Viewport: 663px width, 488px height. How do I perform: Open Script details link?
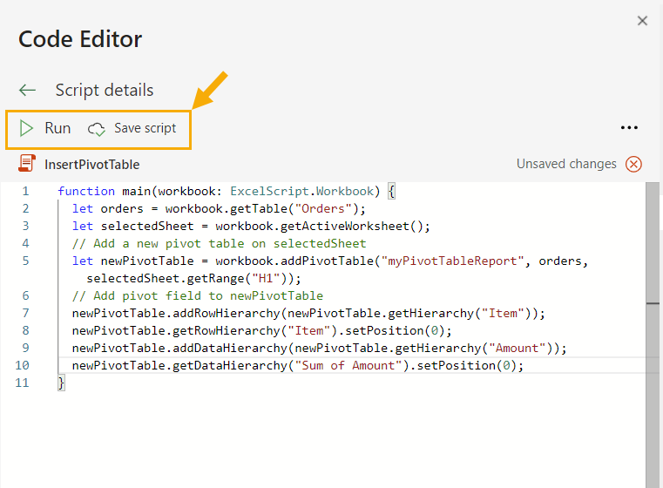click(105, 90)
